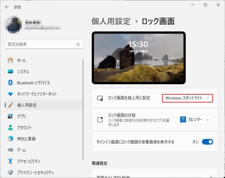225x178 pixels.
Task: Select 個人用設定 in the sidebar
Action: click(x=27, y=105)
